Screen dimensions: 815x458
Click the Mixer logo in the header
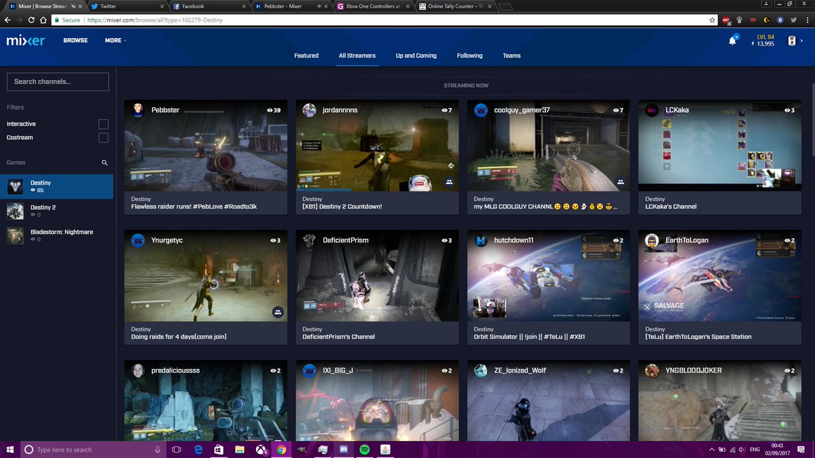[x=26, y=41]
